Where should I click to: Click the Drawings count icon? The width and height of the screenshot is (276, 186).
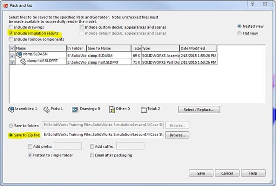click(x=75, y=109)
